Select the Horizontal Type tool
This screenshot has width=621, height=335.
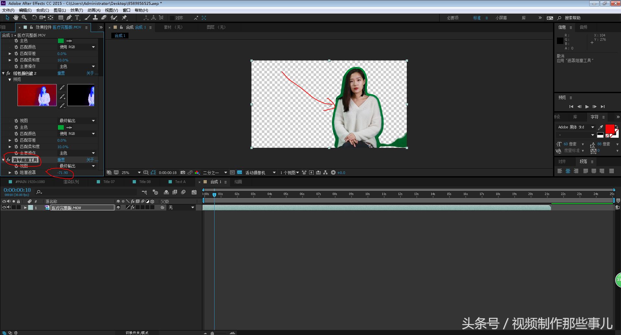tap(77, 18)
